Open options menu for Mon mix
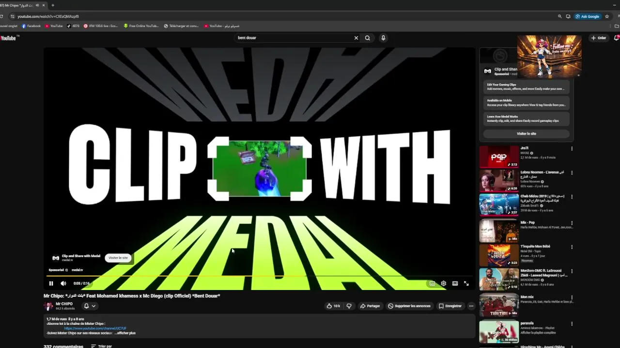 572,298
